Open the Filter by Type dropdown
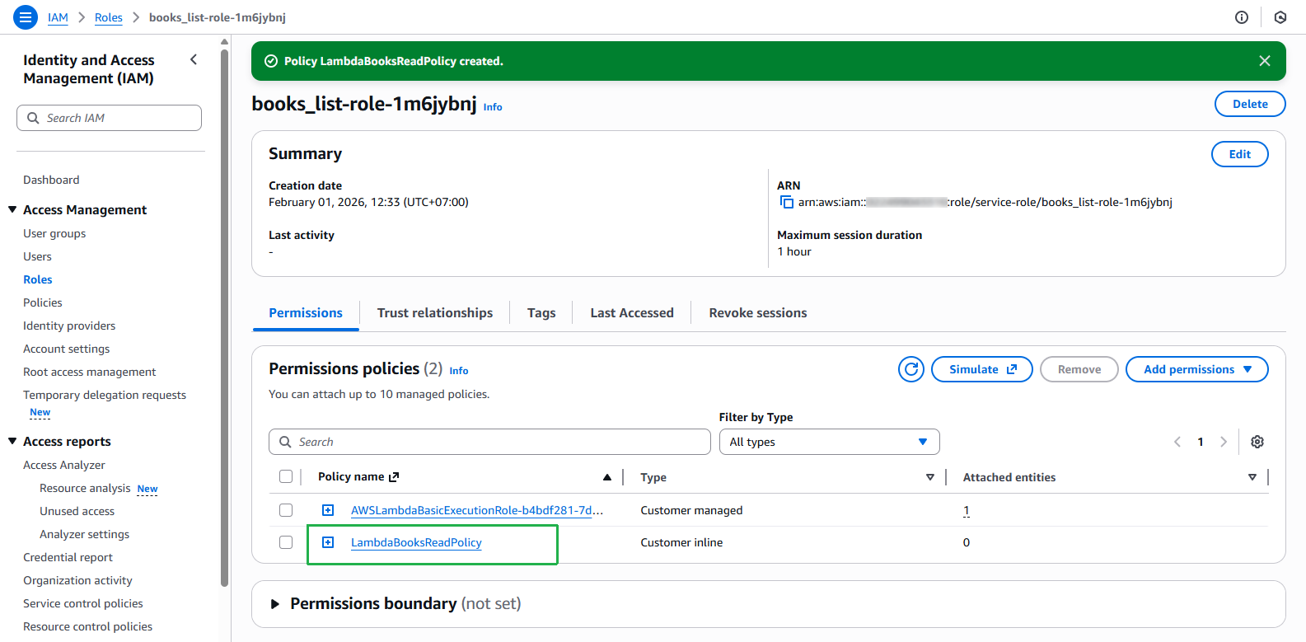 click(829, 442)
